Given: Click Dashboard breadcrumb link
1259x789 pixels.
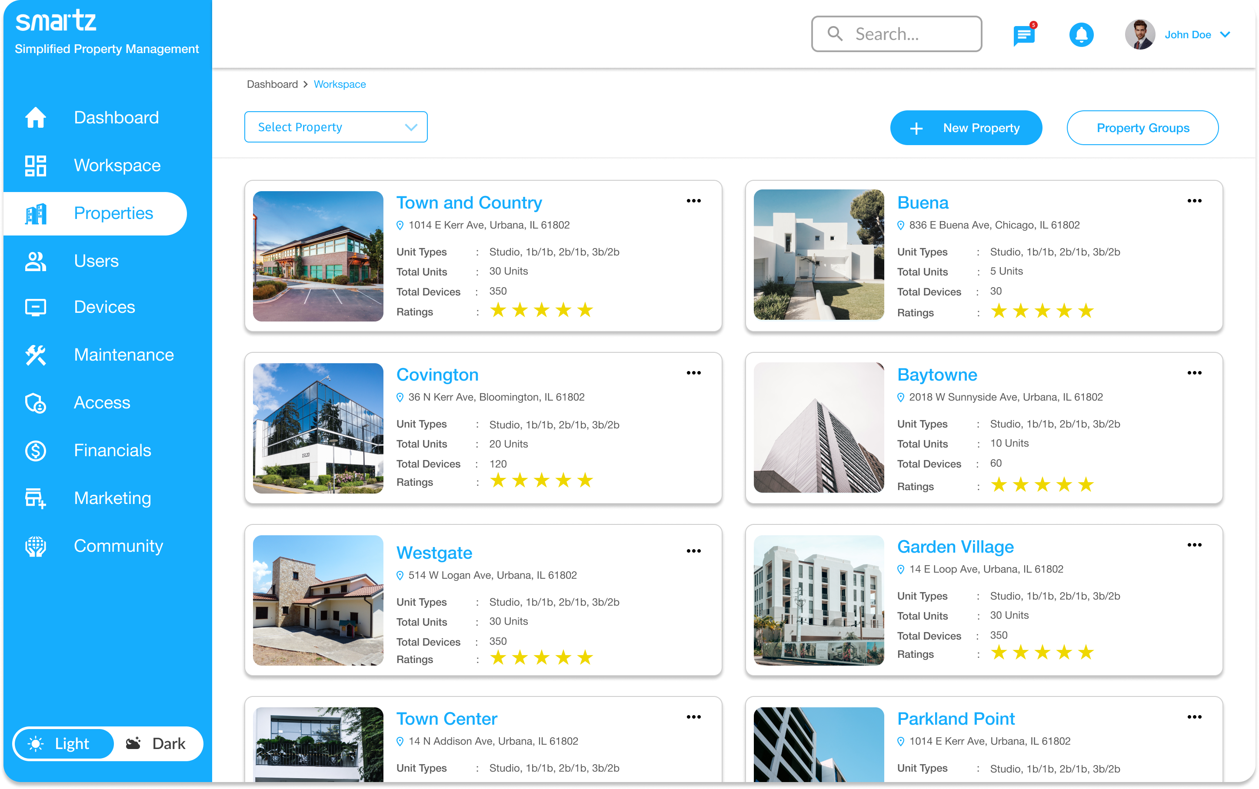Looking at the screenshot, I should pos(272,85).
